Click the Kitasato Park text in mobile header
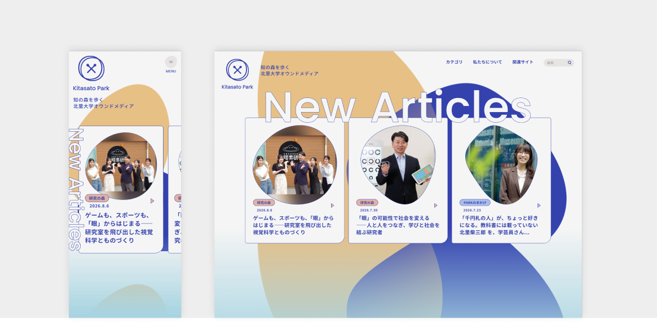This screenshot has height=325, width=657. [x=91, y=88]
